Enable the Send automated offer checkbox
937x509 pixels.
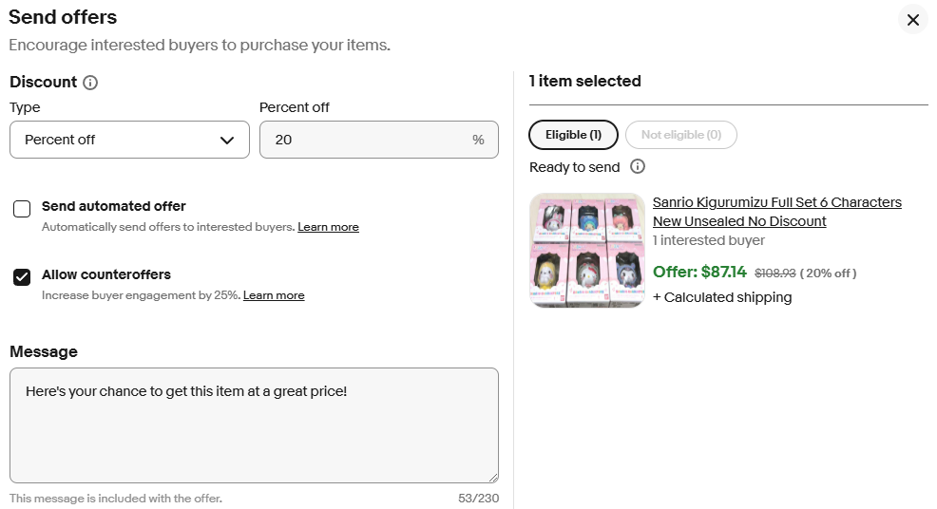(22, 209)
